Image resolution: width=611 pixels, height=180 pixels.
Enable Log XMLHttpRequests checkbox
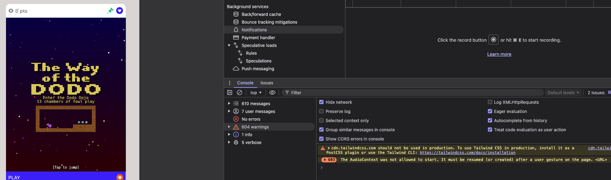coord(490,102)
